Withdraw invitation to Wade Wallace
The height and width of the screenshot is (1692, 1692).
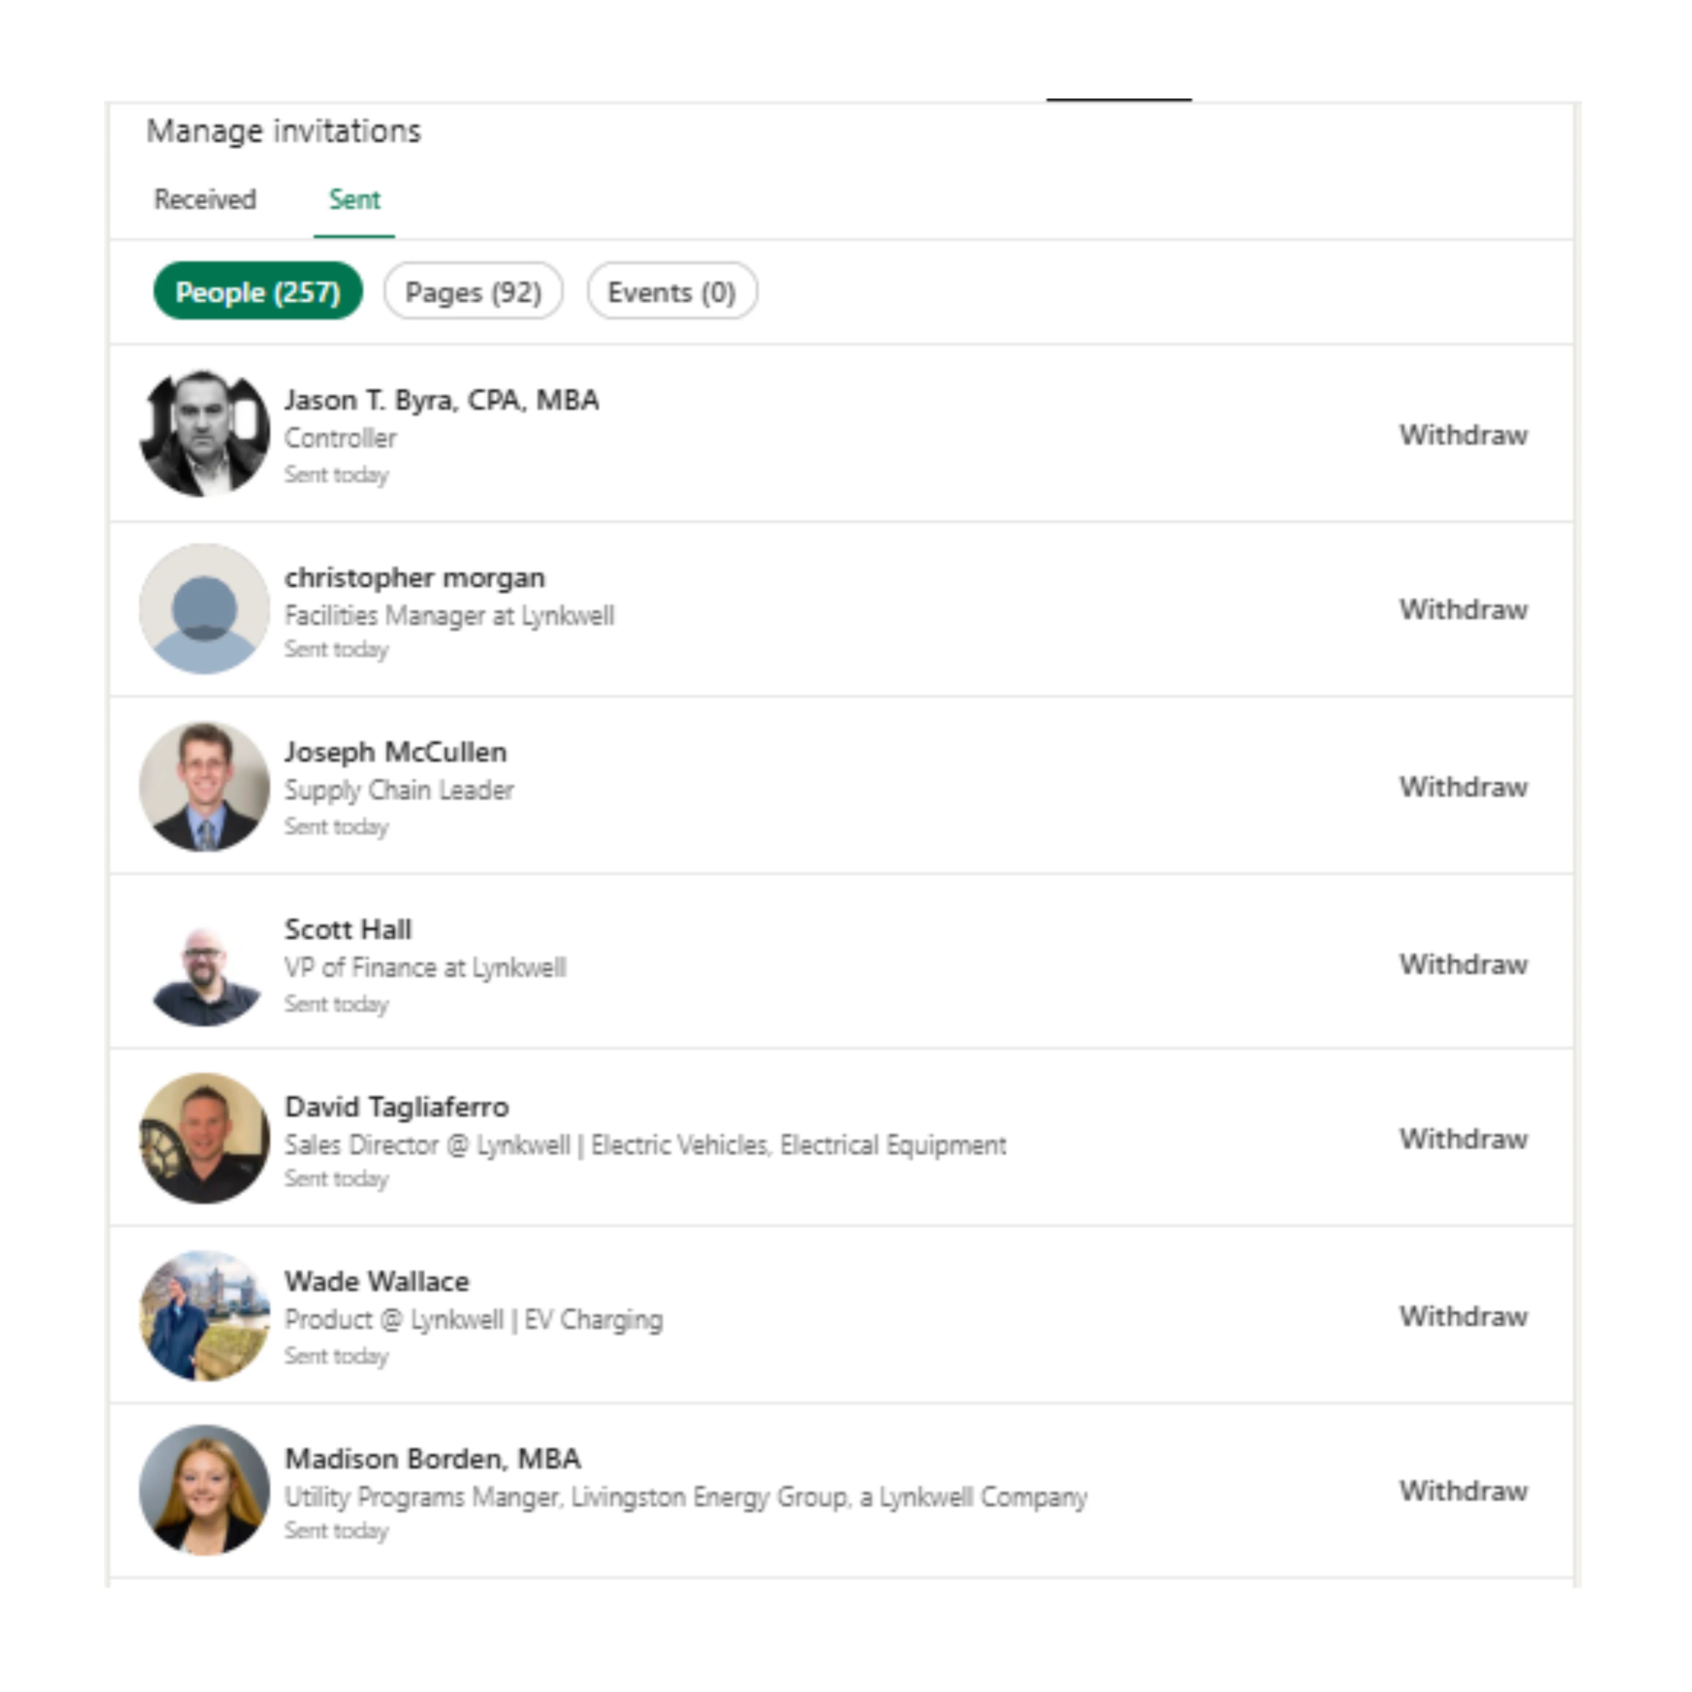tap(1464, 1316)
